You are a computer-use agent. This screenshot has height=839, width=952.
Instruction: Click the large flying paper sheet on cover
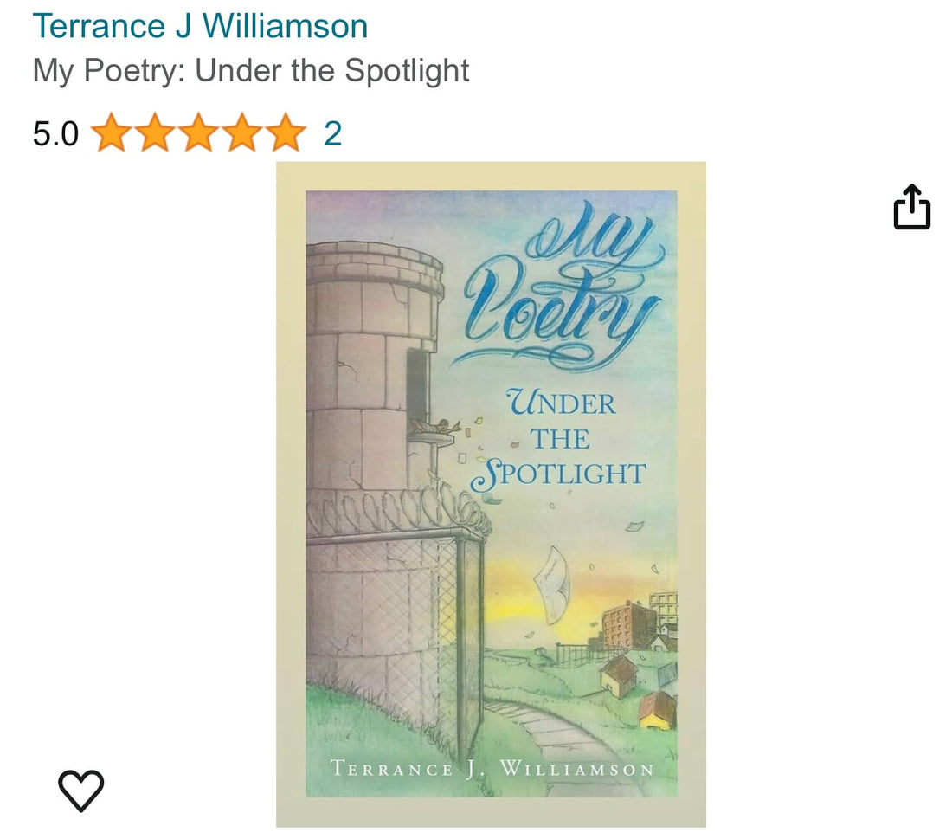pos(553,583)
